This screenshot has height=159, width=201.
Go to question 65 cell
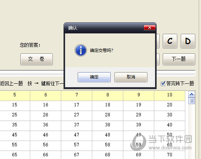pos(15,155)
